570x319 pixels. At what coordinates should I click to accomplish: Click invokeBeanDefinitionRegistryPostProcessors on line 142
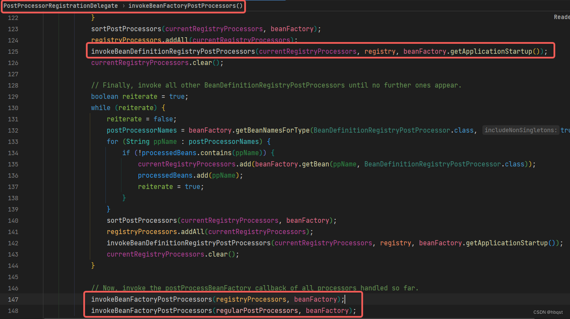click(x=189, y=243)
